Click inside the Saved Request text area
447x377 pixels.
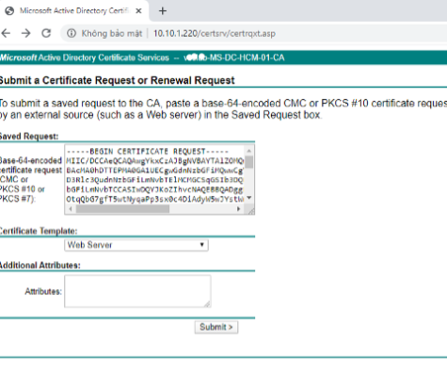point(154,174)
